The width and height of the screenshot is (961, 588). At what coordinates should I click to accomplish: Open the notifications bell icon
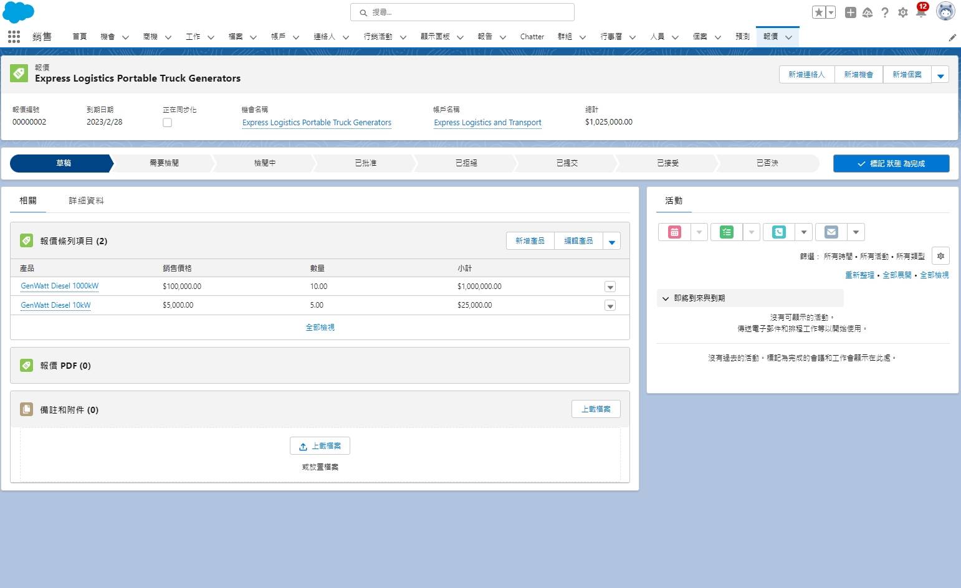point(921,11)
